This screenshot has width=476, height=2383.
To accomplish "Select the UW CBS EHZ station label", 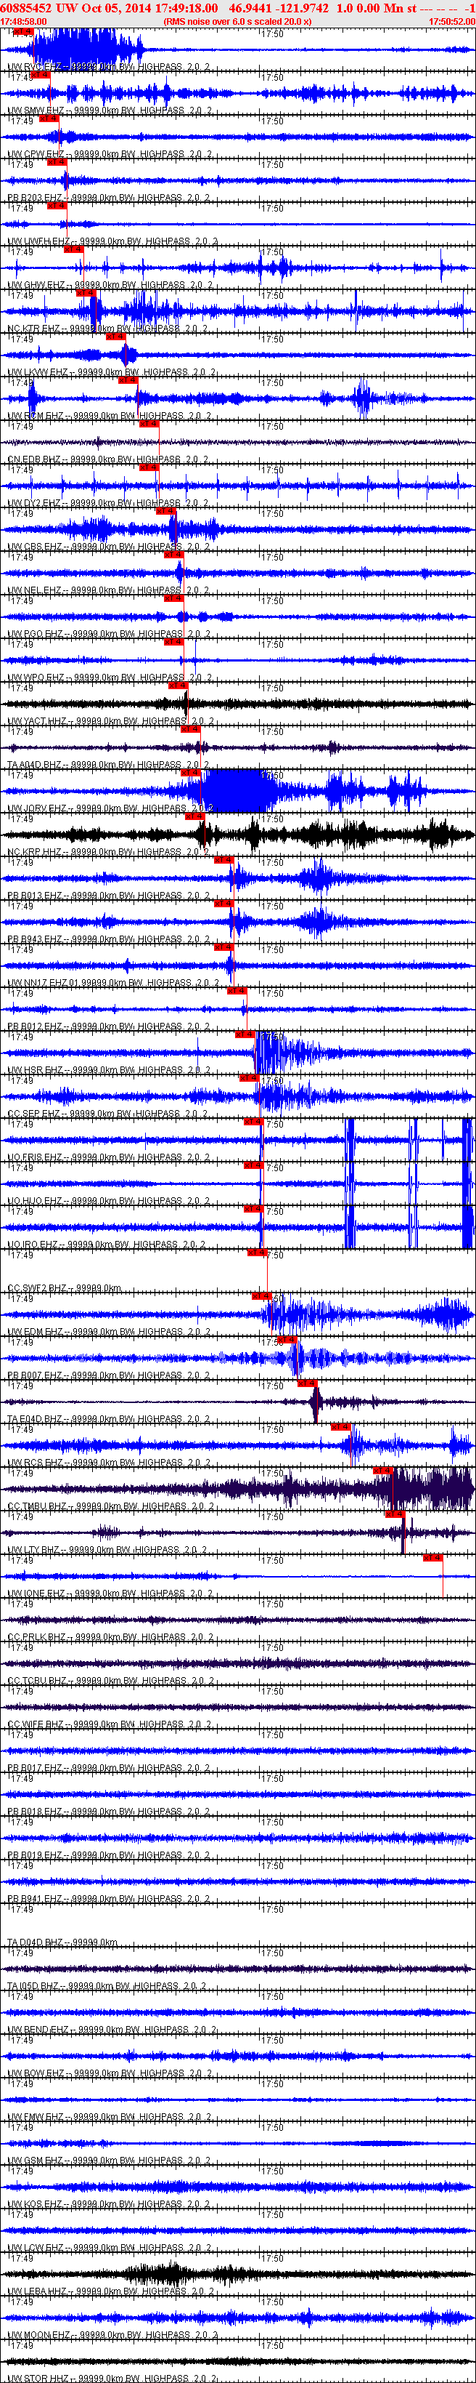I will (x=109, y=546).
